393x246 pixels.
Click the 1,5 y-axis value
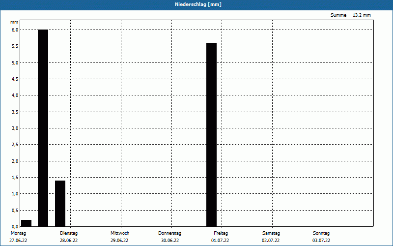(15, 178)
